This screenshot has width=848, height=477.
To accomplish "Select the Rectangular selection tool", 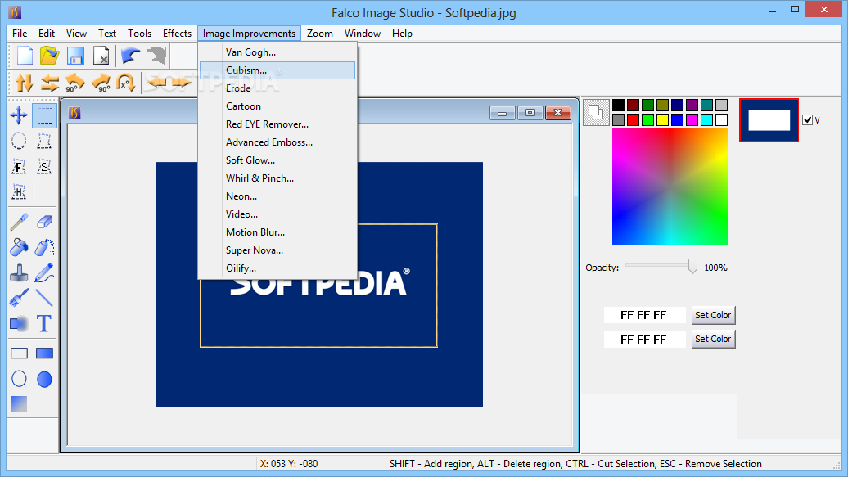I will click(44, 115).
